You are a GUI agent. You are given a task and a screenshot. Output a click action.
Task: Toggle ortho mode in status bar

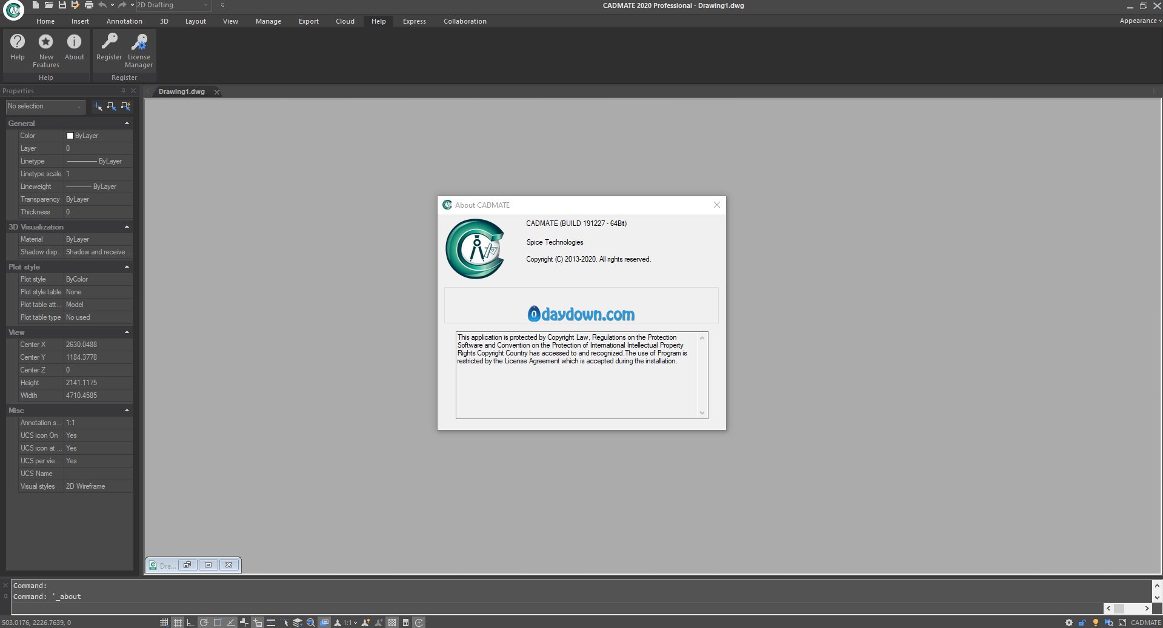pyautogui.click(x=190, y=623)
